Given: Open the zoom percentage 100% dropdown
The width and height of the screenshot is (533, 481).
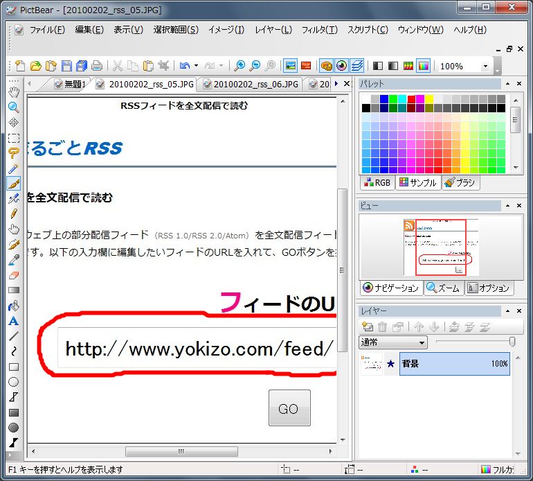Looking at the screenshot, I should (485, 66).
